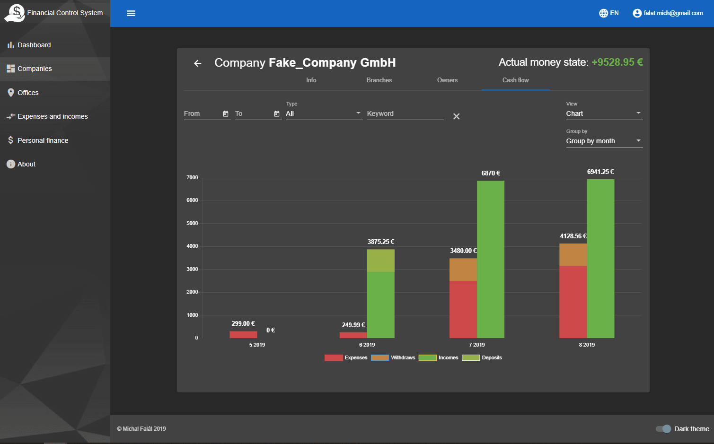Image resolution: width=714 pixels, height=444 pixels.
Task: Click the 3480.00 € value label
Action: pos(463,251)
